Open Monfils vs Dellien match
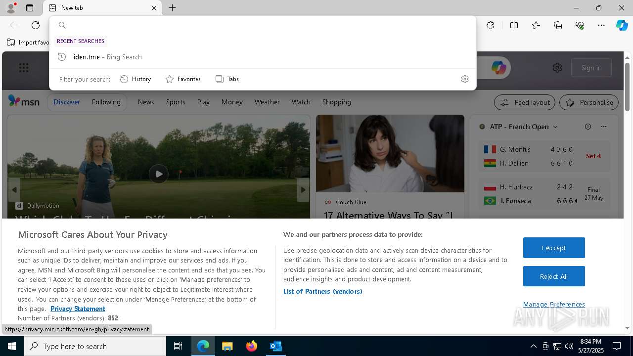Viewport: 633px width, 356px height. pos(544,156)
